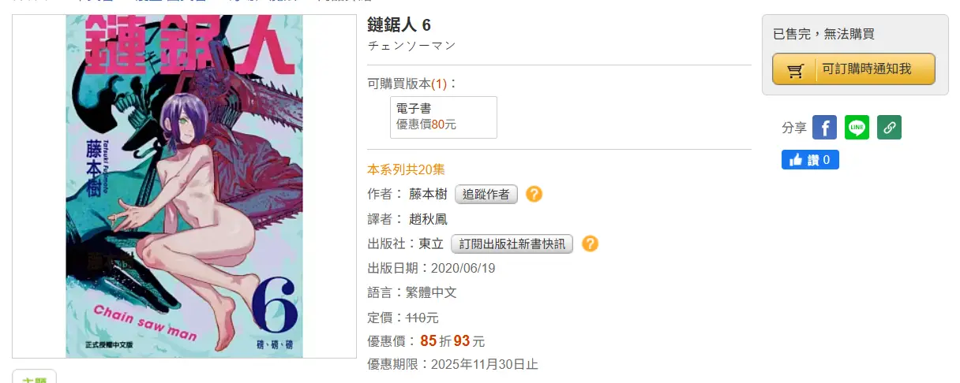
Task: Open the series link 本系列共20集
Action: (x=407, y=169)
